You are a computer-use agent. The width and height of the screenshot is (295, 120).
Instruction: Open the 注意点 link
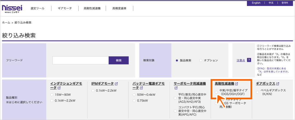point(241,60)
